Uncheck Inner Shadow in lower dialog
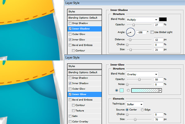Image resolution: width=185 pixels, height=124 pixels. point(70,83)
